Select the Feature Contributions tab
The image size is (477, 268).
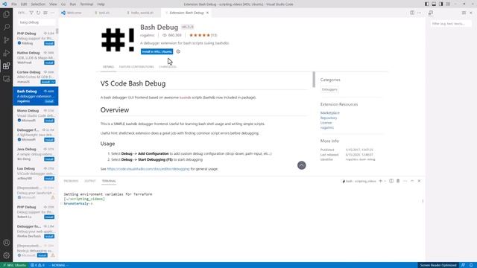coord(136,66)
